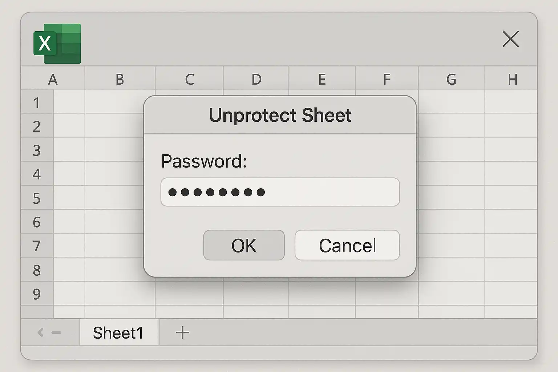The height and width of the screenshot is (372, 558).
Task: Add a new sheet with plus icon
Action: coord(182,332)
